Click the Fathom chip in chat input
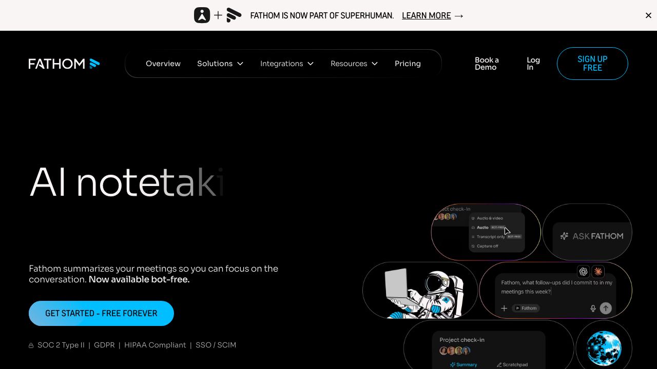 click(x=526, y=308)
